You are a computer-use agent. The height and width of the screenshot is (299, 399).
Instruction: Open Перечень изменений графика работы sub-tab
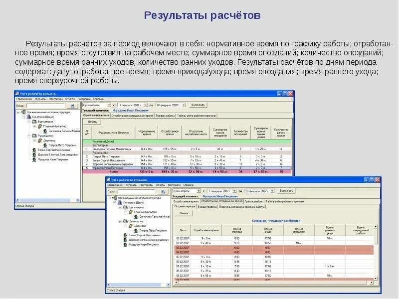point(242,207)
